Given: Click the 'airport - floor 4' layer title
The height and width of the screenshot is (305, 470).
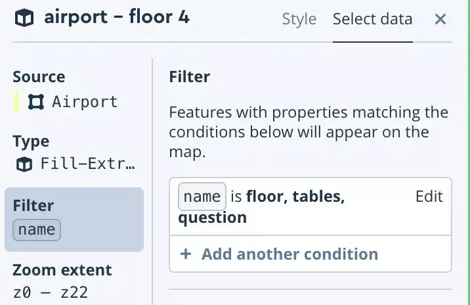Looking at the screenshot, I should pos(117,18).
